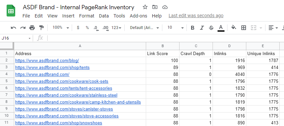This screenshot has height=126, width=284.
Task: Open the borders tool
Action: (244, 28)
